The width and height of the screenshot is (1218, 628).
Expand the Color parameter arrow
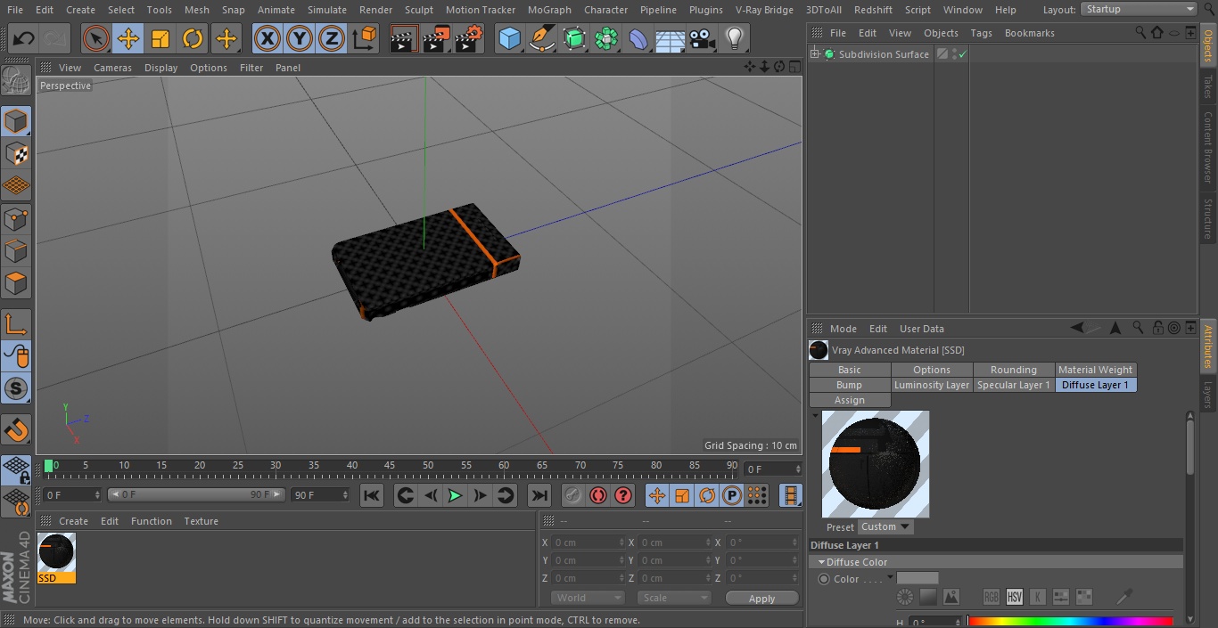pos(890,577)
